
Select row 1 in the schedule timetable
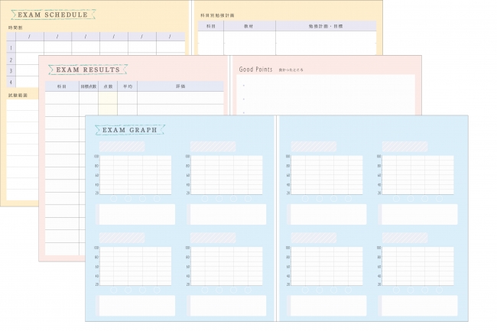click(11, 47)
